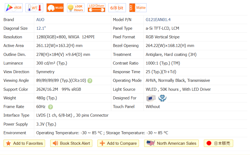The image size is (250, 155).
Task: Click the a-Si TFT-LCD, LCM panel type
Action: pyautogui.click(x=162, y=28)
